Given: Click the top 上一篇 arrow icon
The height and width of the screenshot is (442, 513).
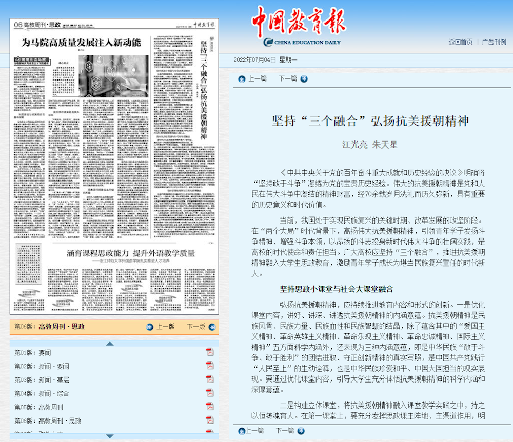Looking at the screenshot, I should (242, 79).
